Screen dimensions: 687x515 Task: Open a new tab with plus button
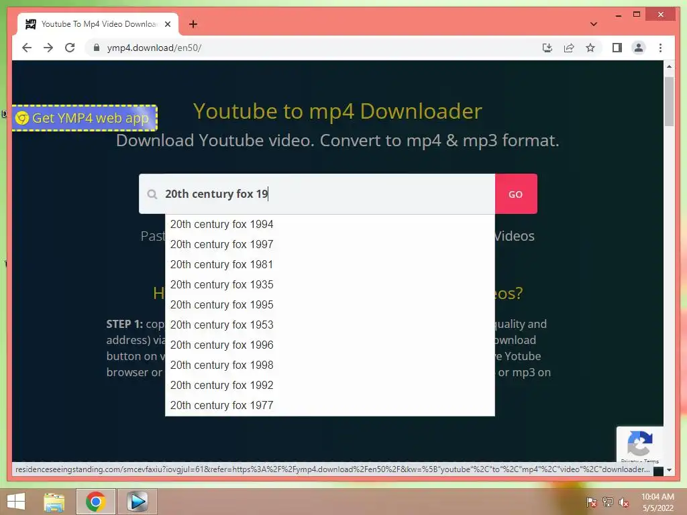click(x=193, y=24)
